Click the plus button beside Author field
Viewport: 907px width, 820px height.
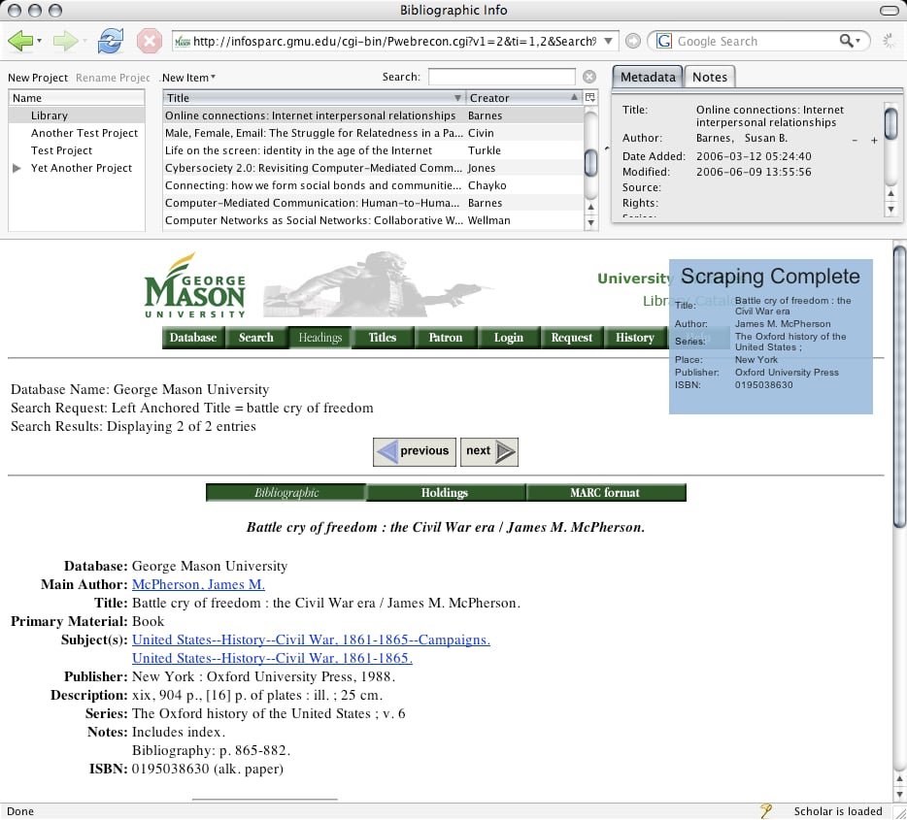pyautogui.click(x=874, y=141)
